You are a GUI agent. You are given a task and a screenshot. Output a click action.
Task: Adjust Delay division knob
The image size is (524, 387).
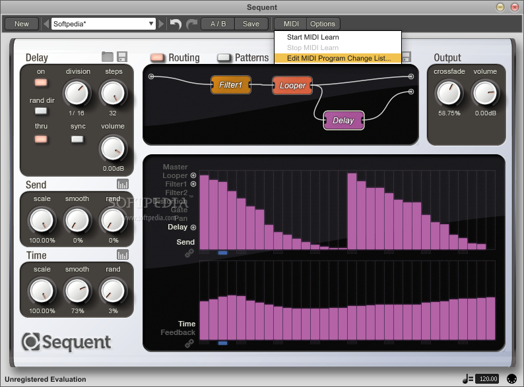77,93
